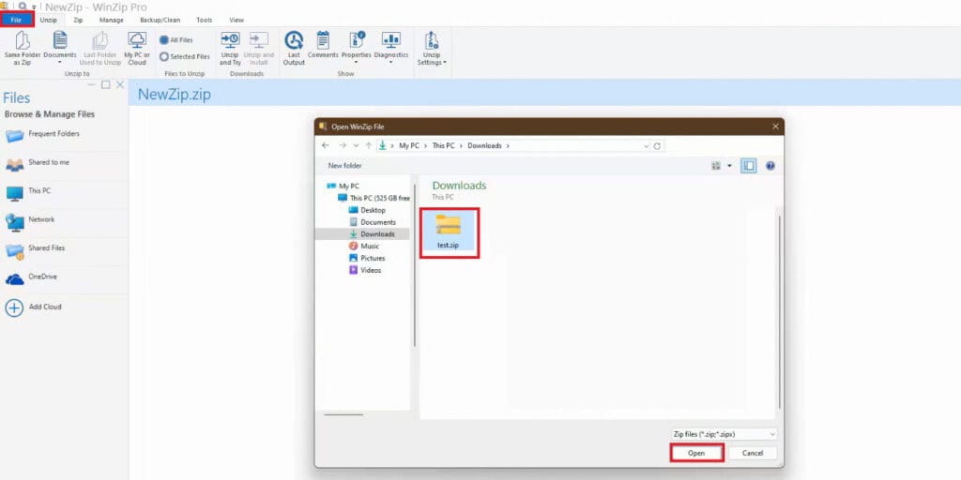961x480 pixels.
Task: Select the test.zip file thumbnail
Action: [449, 227]
